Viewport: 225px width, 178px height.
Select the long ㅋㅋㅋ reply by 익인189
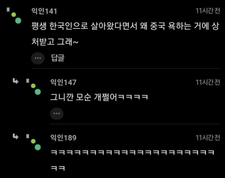132,160
